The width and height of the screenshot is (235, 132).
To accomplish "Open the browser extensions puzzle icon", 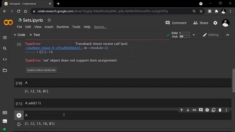I will coord(216,11).
